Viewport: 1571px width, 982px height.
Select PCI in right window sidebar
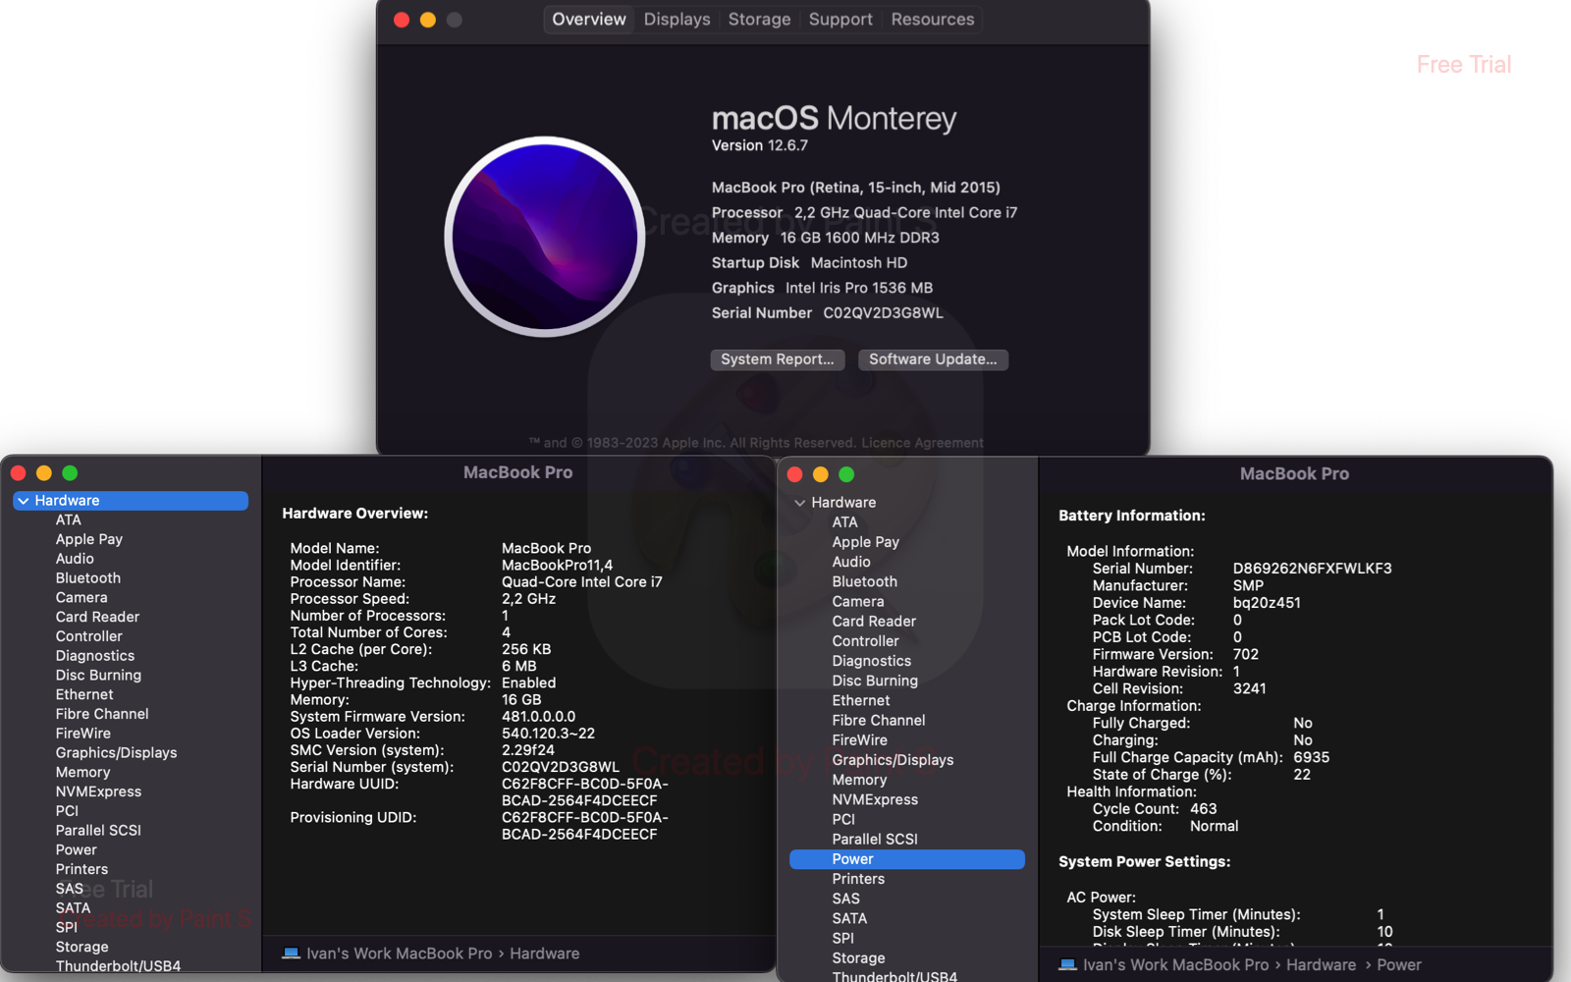[x=843, y=820]
